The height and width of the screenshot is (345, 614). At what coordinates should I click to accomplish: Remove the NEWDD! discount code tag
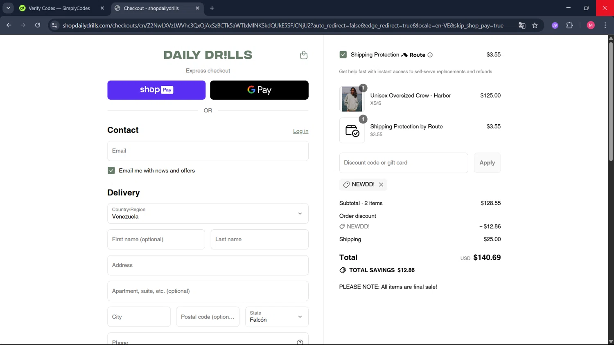coord(381,184)
